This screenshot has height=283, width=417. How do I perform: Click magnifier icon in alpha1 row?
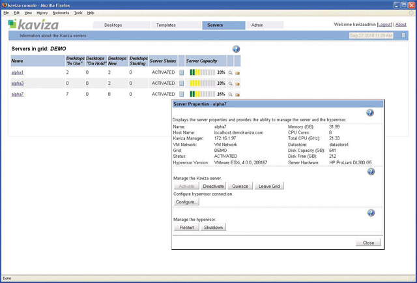[230, 72]
